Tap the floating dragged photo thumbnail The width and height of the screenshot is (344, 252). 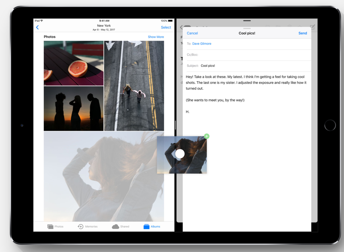click(182, 155)
